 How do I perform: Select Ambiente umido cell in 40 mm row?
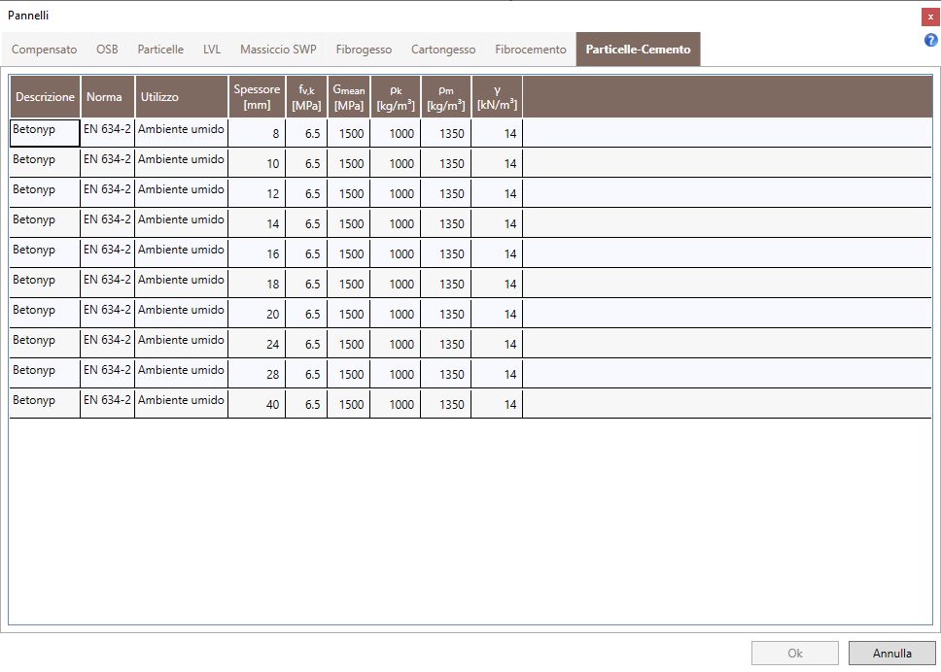[x=182, y=403]
